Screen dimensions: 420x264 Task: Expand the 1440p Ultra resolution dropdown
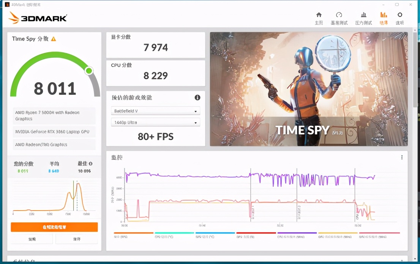pos(155,123)
